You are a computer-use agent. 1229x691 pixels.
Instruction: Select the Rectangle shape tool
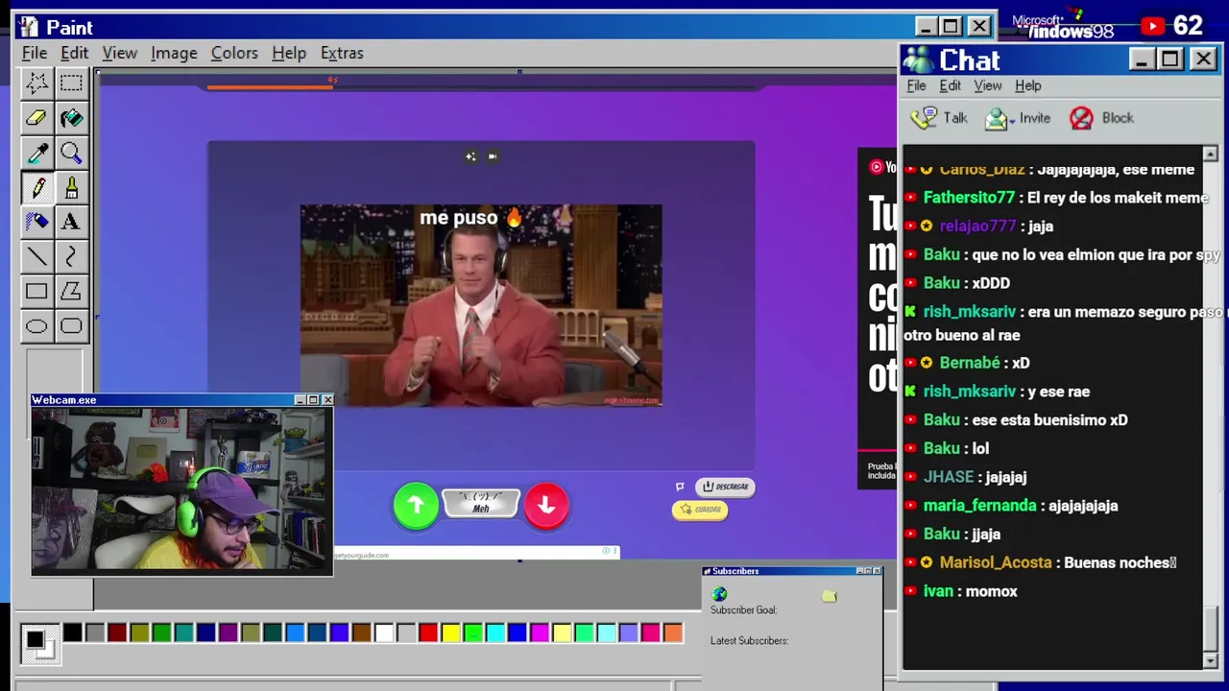point(36,291)
